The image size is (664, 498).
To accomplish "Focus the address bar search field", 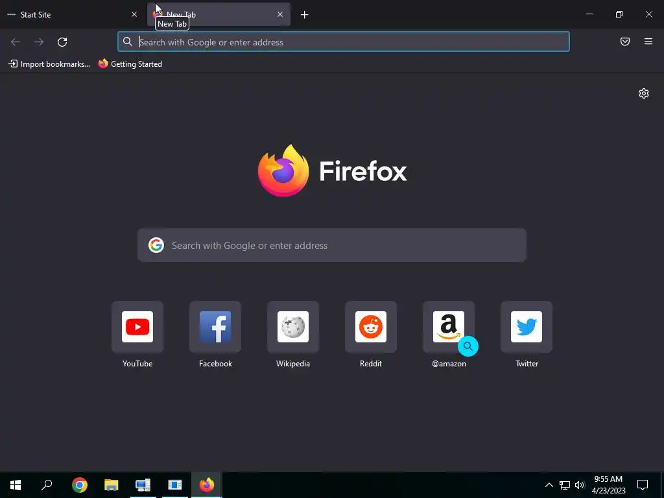I will [x=344, y=42].
